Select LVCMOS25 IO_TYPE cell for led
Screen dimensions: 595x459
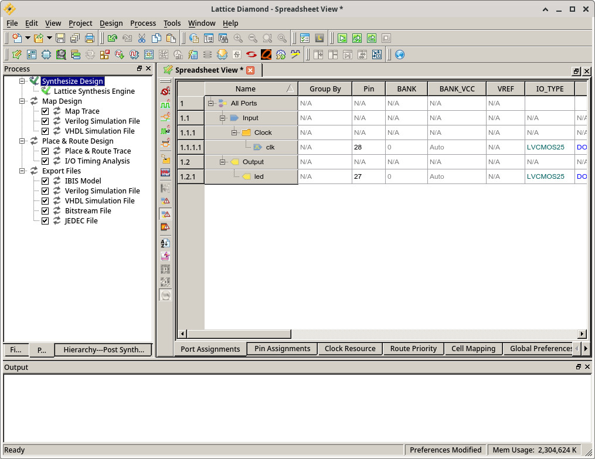pyautogui.click(x=549, y=176)
